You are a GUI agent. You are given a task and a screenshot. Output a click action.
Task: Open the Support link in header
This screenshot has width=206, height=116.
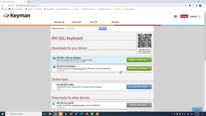point(193,16)
